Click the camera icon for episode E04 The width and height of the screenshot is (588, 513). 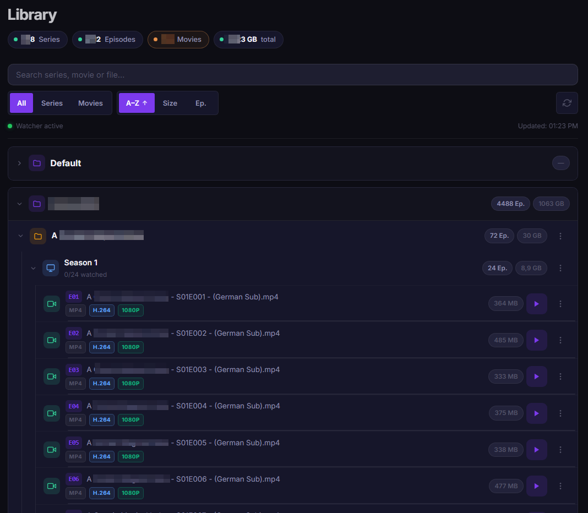pyautogui.click(x=52, y=413)
